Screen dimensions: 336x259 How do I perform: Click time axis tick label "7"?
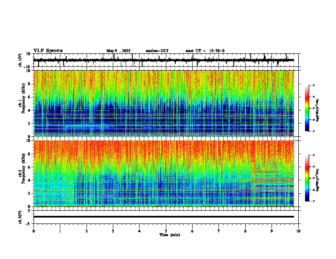click(219, 231)
